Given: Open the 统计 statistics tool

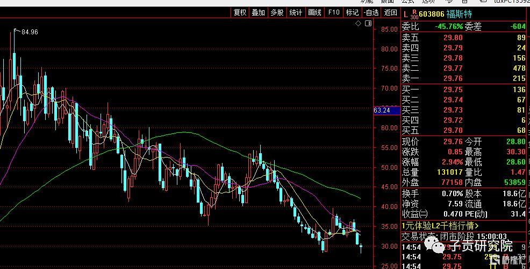Looking at the screenshot, I should [296, 12].
